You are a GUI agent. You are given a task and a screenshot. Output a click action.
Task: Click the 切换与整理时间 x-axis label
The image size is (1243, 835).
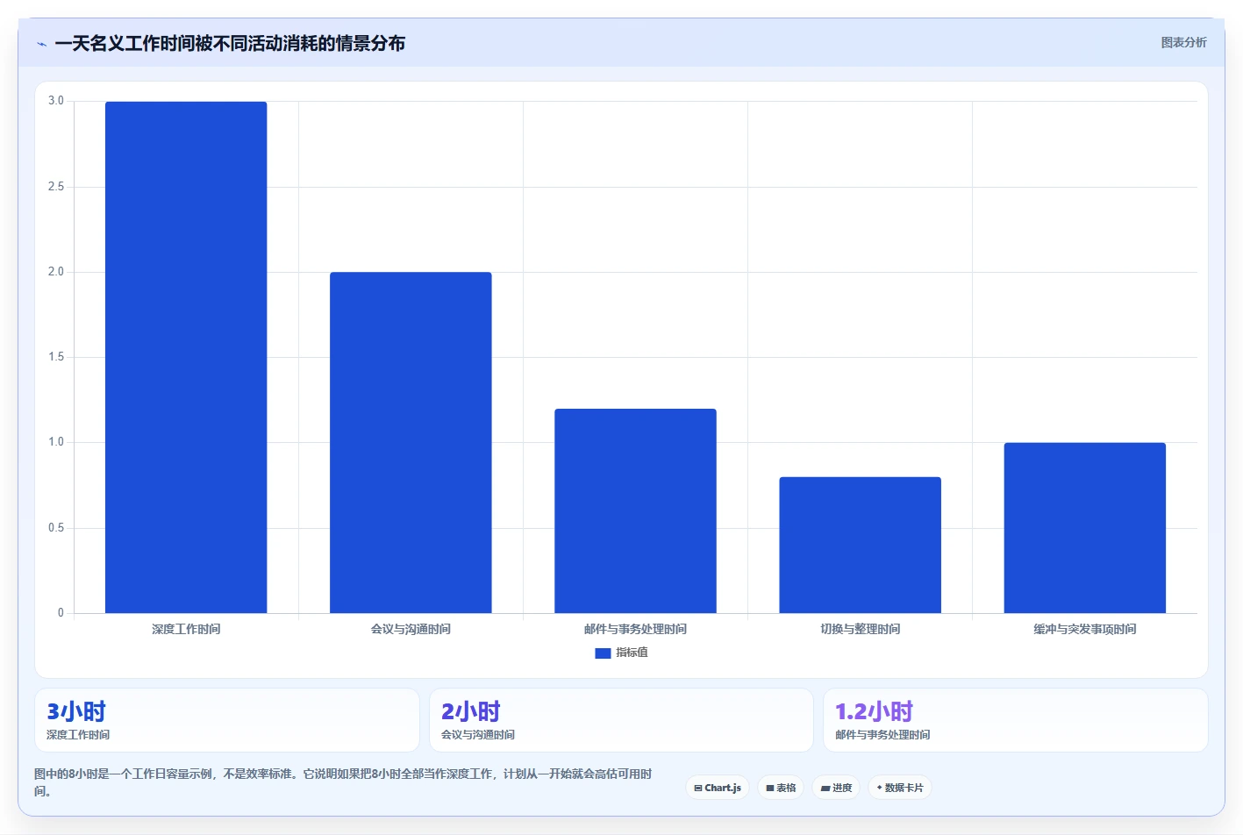tap(860, 629)
